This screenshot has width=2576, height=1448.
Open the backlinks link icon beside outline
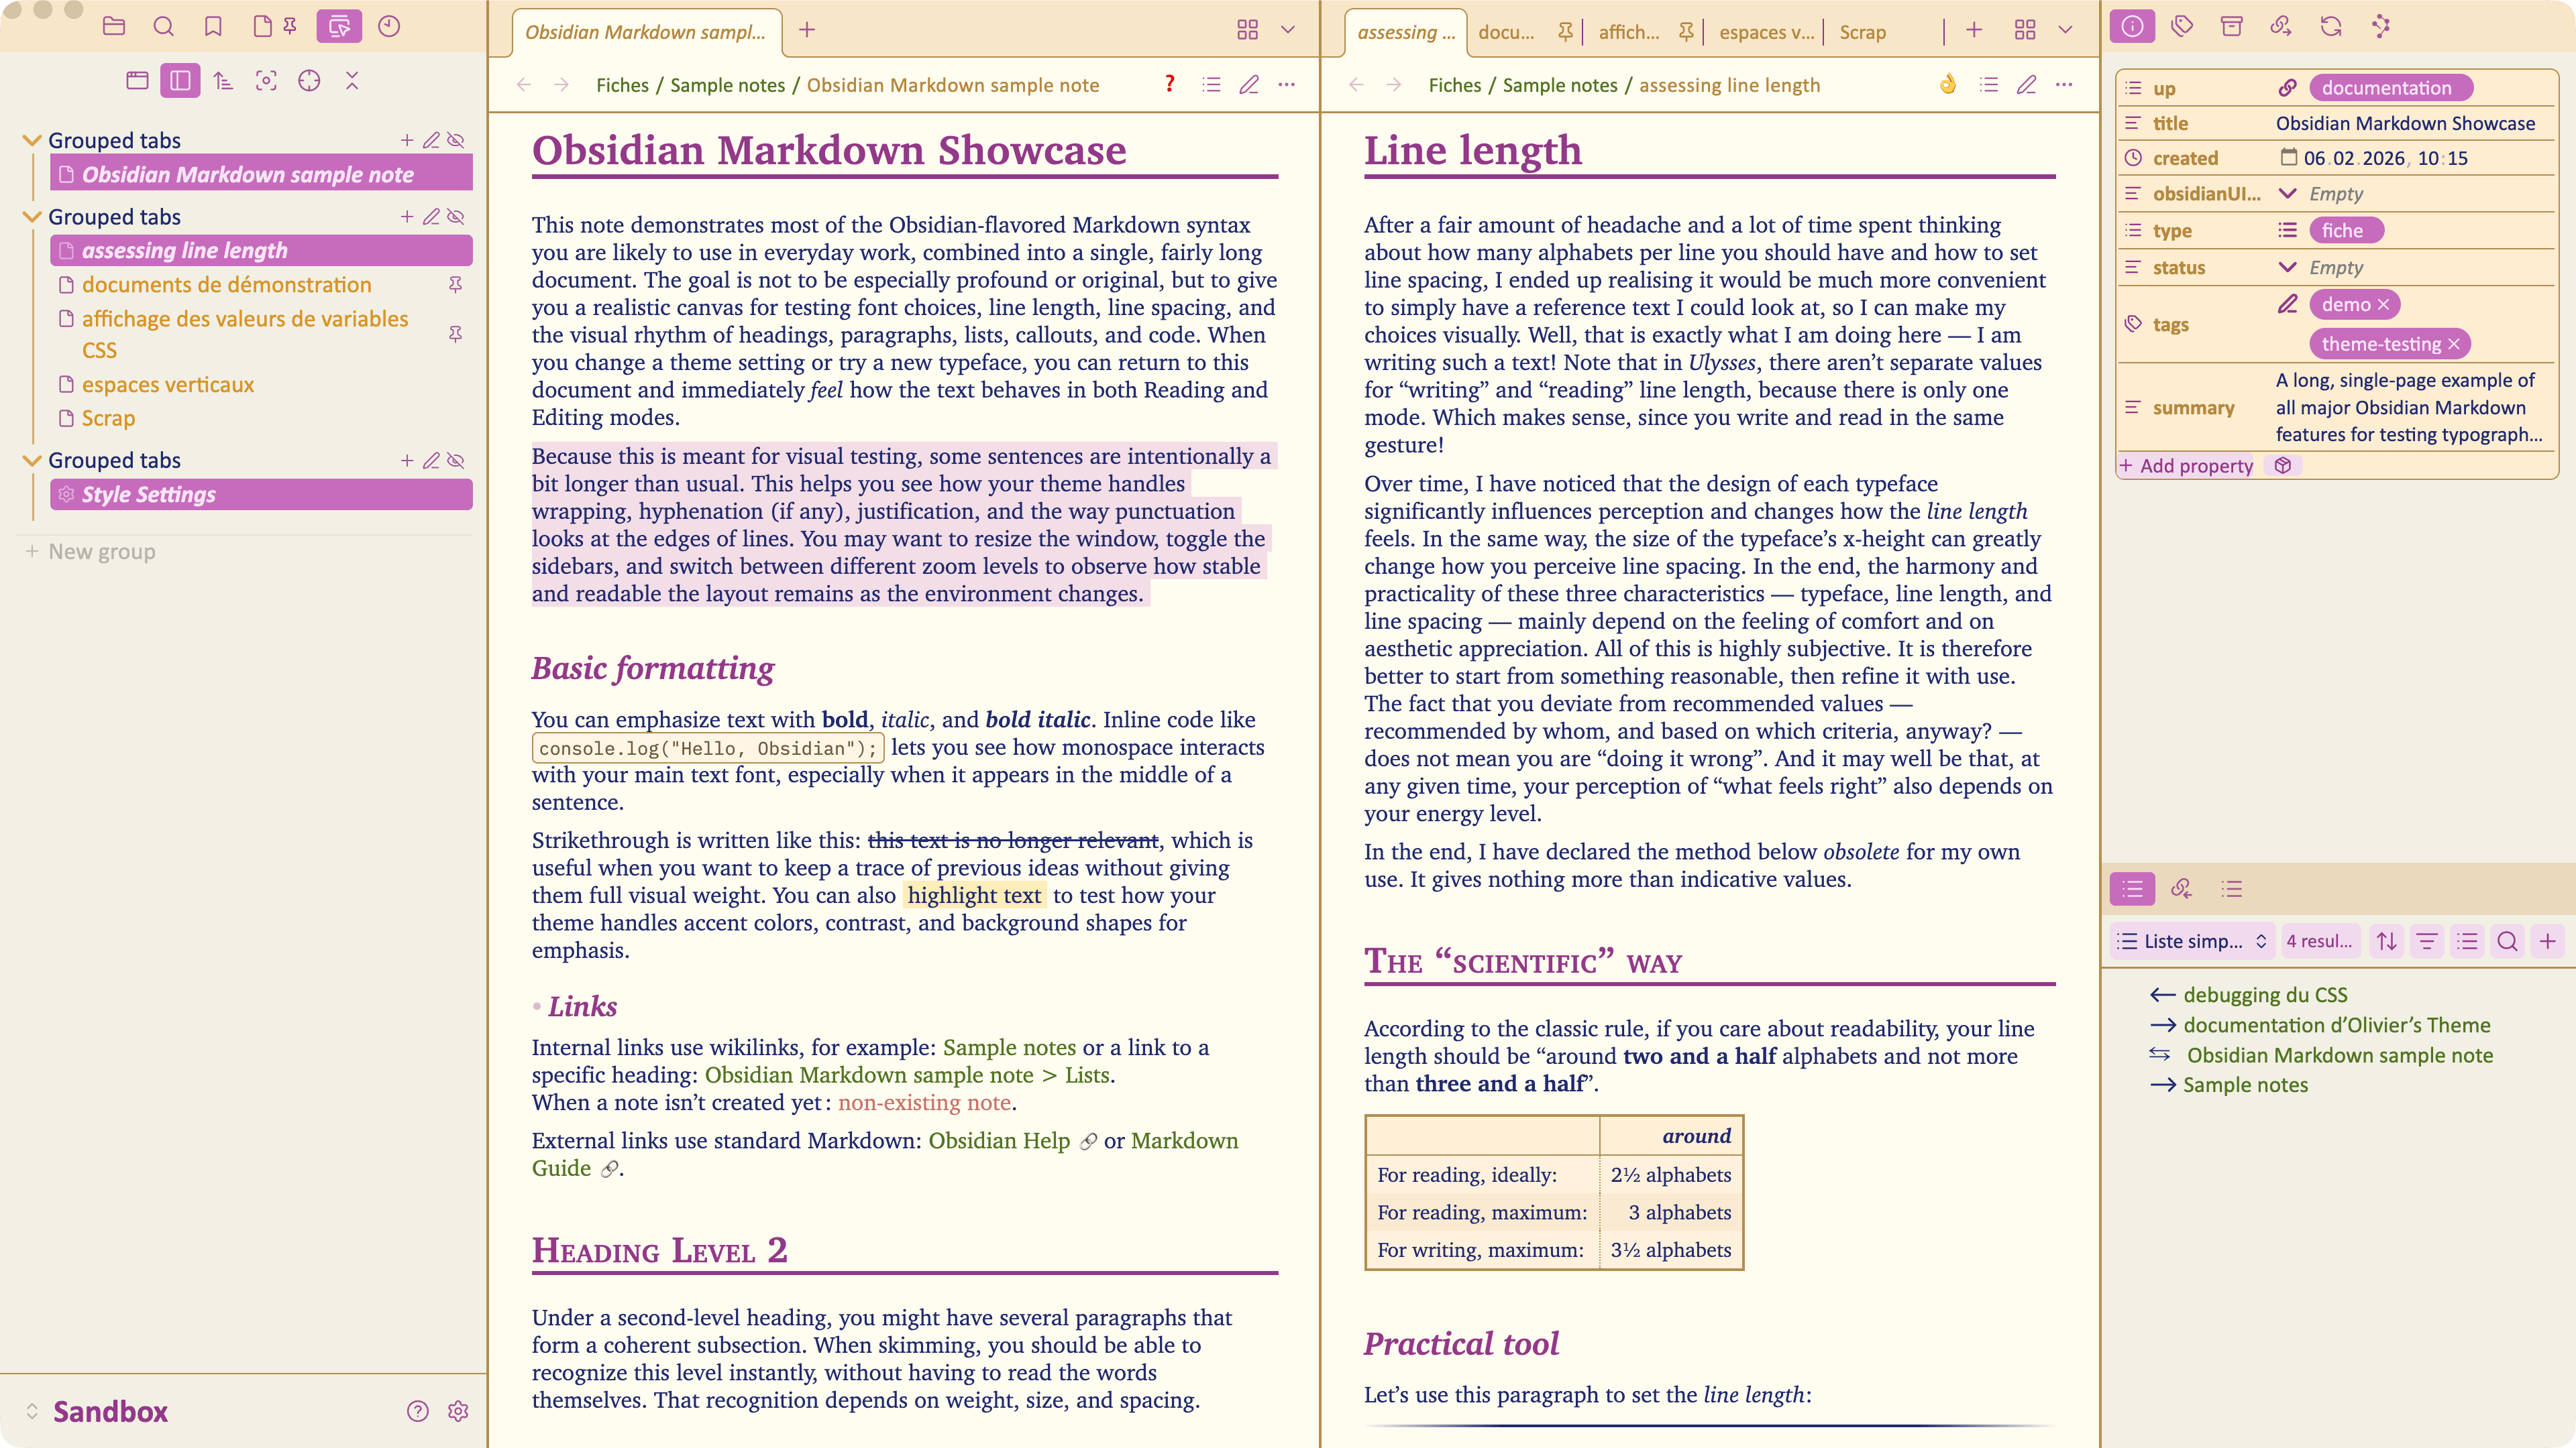coord(2182,888)
